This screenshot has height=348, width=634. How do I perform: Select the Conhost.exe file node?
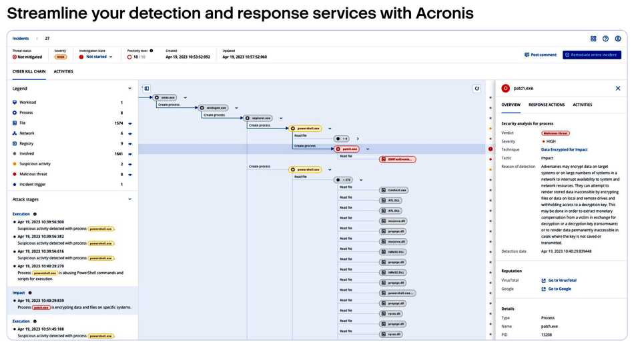pos(394,190)
